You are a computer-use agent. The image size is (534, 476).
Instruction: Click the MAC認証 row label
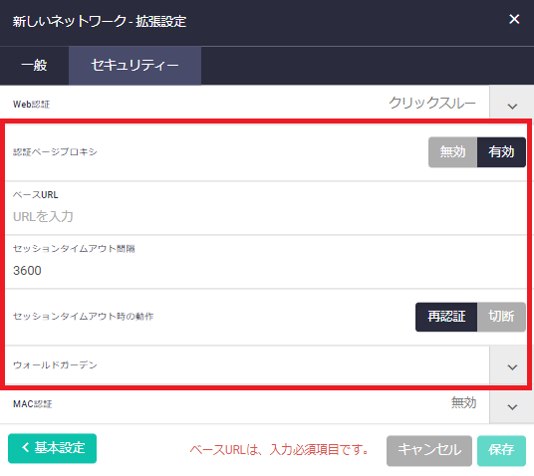(x=32, y=404)
